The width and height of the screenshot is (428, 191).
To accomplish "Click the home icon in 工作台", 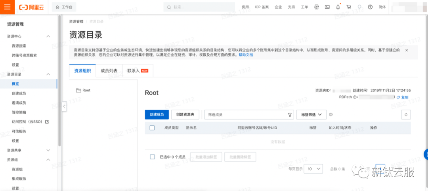I will click(57, 7).
